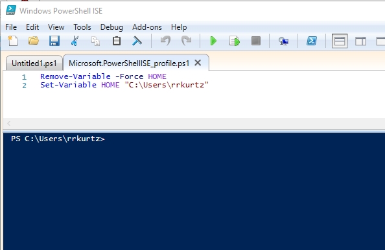Click the Redo arrow icon

[187, 41]
